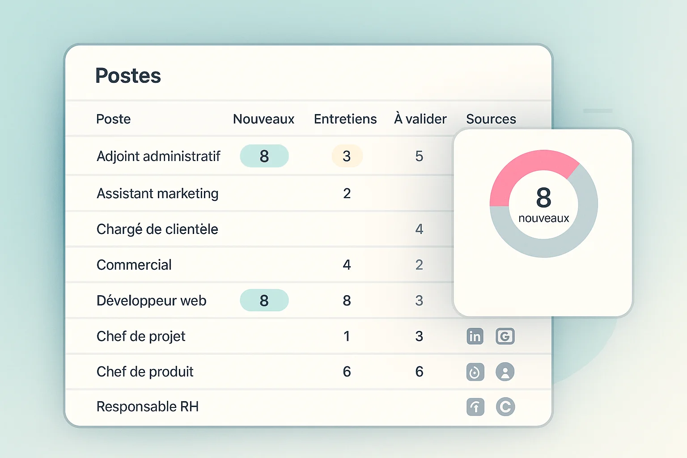Click the 8 nouveaux badge for Adjoint administratif

pos(264,156)
